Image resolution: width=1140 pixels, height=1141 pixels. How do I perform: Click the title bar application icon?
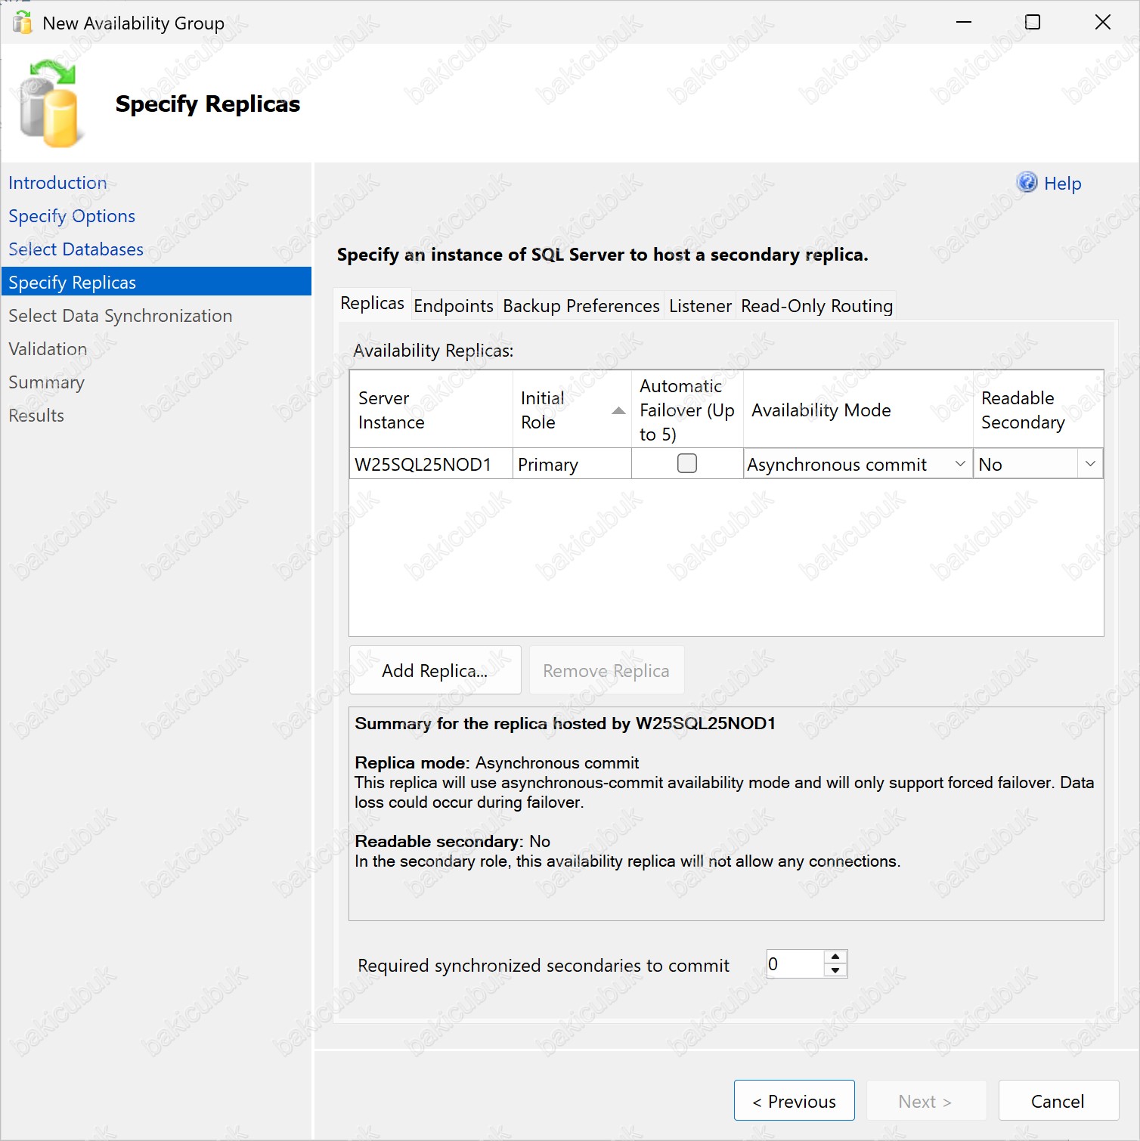[23, 23]
